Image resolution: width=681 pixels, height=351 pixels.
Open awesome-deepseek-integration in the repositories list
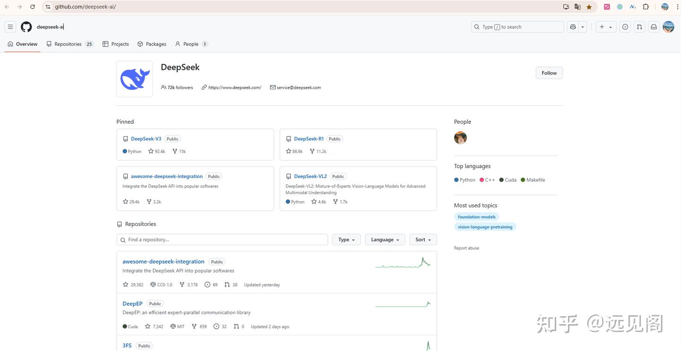pyautogui.click(x=164, y=262)
